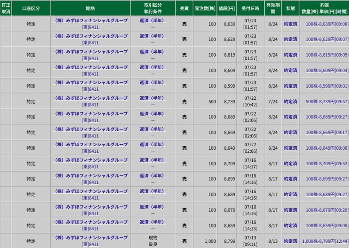Open execution detail 100株-8,649円[09:08]

click(327, 148)
